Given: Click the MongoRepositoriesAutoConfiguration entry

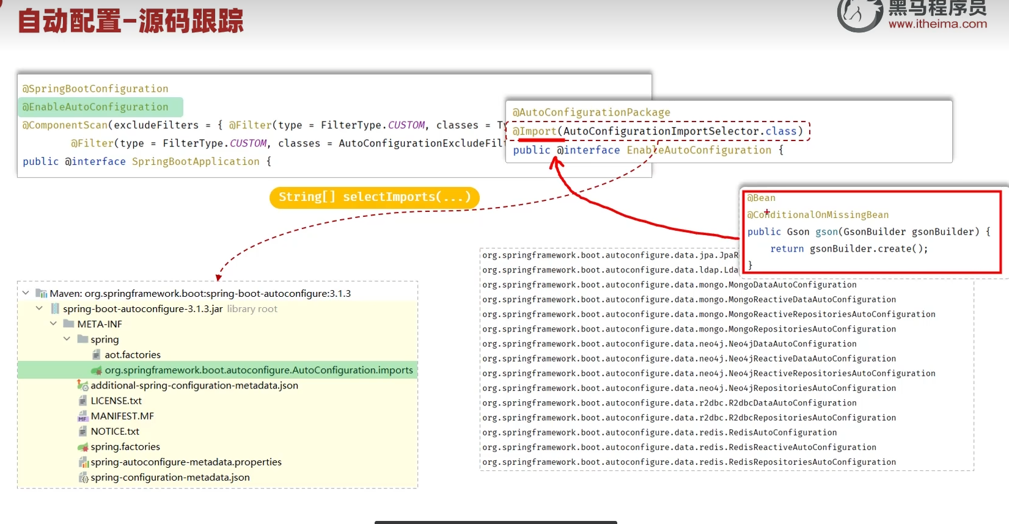Looking at the screenshot, I should pyautogui.click(x=689, y=329).
